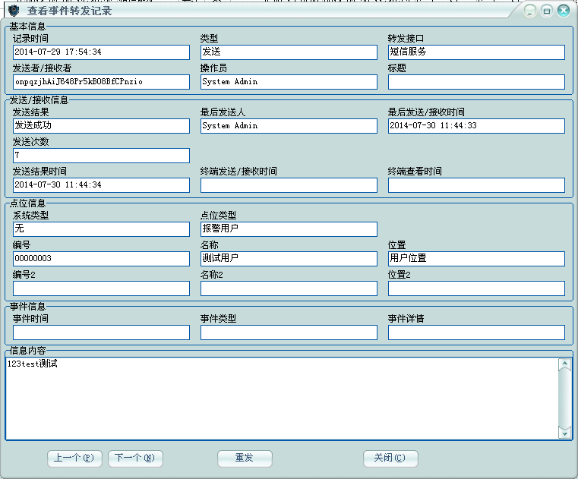Go to next record with 下一个(N)
The image size is (578, 479).
[135, 459]
